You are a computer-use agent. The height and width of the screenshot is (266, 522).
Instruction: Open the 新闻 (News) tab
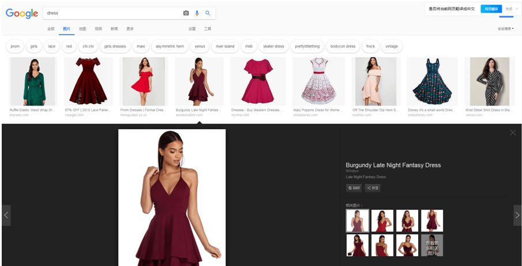[114, 29]
